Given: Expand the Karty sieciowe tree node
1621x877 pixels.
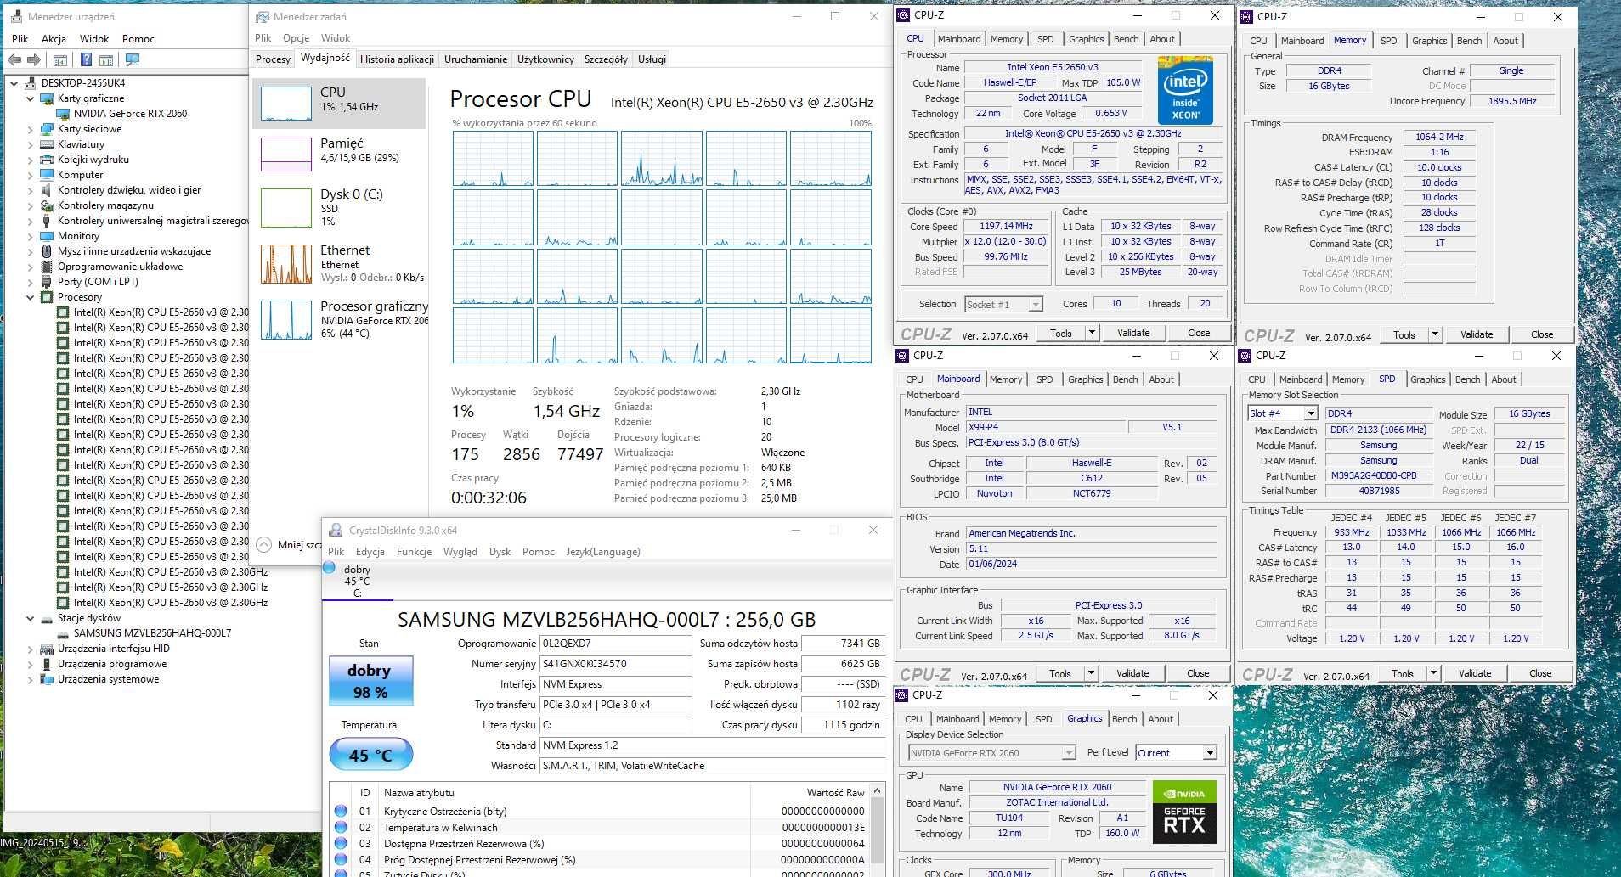Looking at the screenshot, I should coord(31,129).
